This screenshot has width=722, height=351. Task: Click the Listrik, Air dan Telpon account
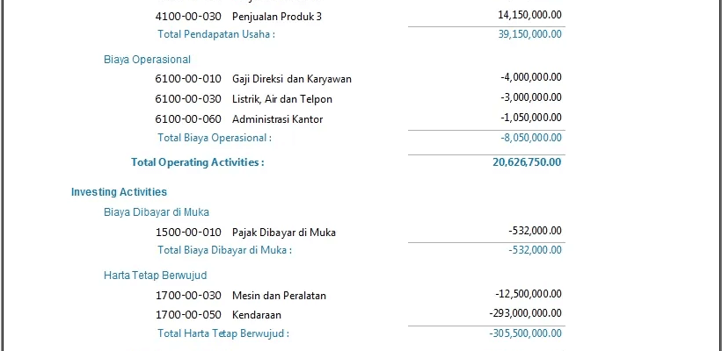282,99
